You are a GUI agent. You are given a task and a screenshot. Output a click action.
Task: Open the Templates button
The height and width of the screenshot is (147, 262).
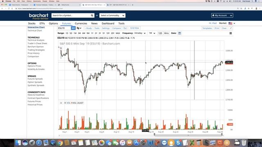pos(207,28)
